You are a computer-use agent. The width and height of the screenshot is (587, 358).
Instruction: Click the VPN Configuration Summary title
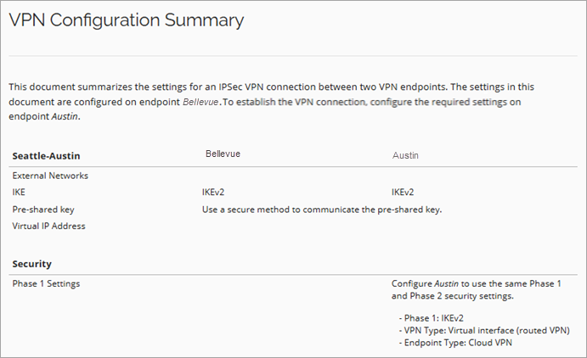point(126,20)
